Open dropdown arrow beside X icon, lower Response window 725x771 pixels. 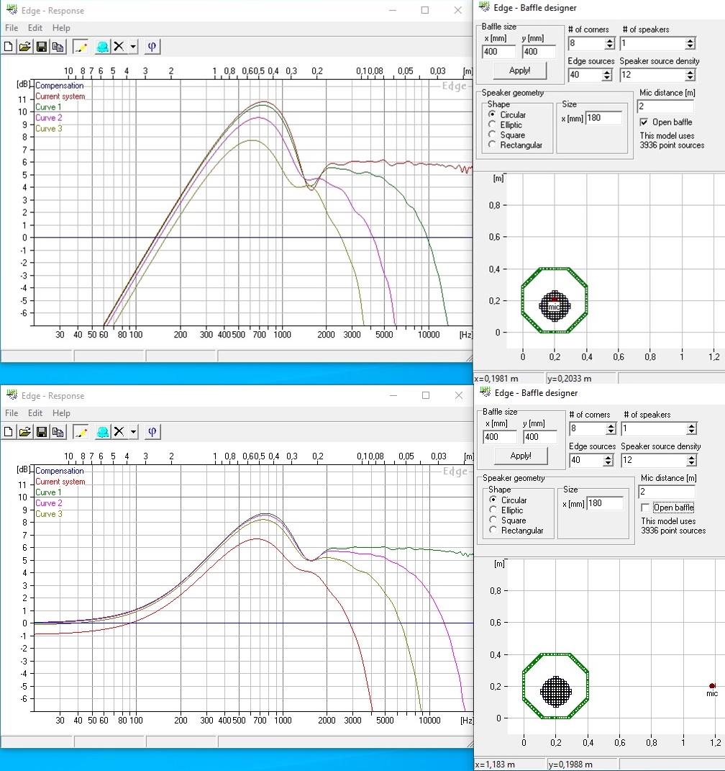(133, 432)
